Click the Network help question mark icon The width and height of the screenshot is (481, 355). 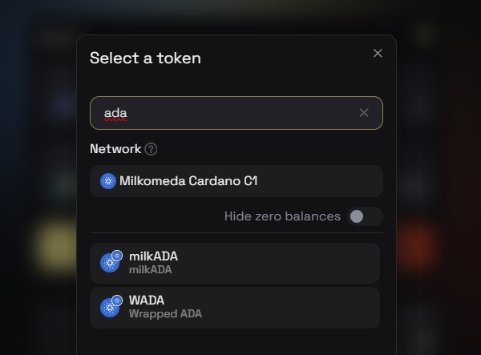coord(151,149)
